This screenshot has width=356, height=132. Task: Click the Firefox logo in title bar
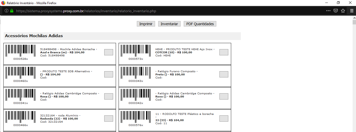[x=3, y=3]
